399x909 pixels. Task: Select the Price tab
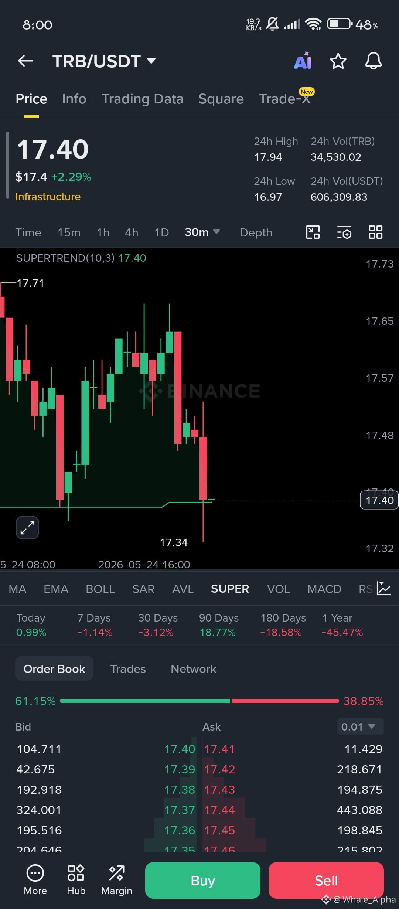[31, 99]
